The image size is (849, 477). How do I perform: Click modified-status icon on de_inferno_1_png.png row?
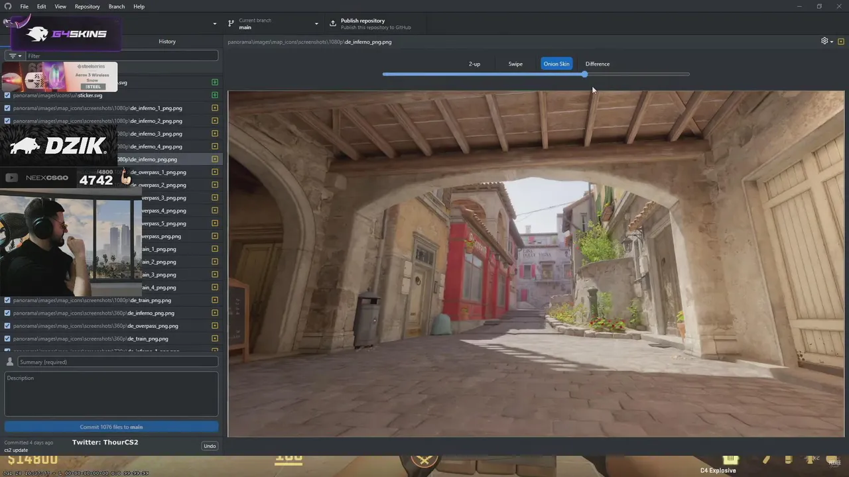point(215,108)
